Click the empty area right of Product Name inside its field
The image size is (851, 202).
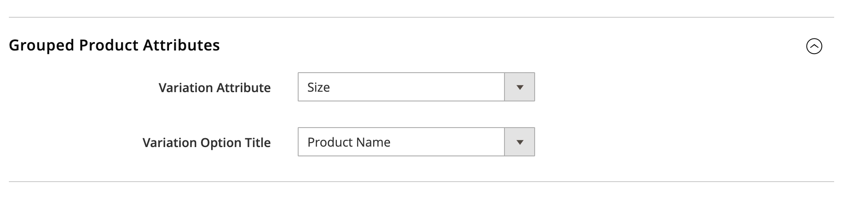pos(448,142)
